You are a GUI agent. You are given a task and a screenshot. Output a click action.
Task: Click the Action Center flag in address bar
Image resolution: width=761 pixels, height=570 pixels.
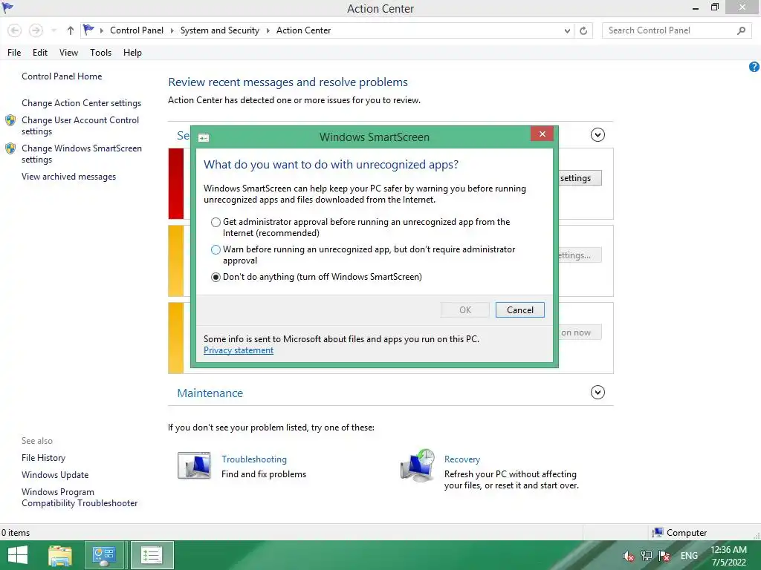pos(88,30)
